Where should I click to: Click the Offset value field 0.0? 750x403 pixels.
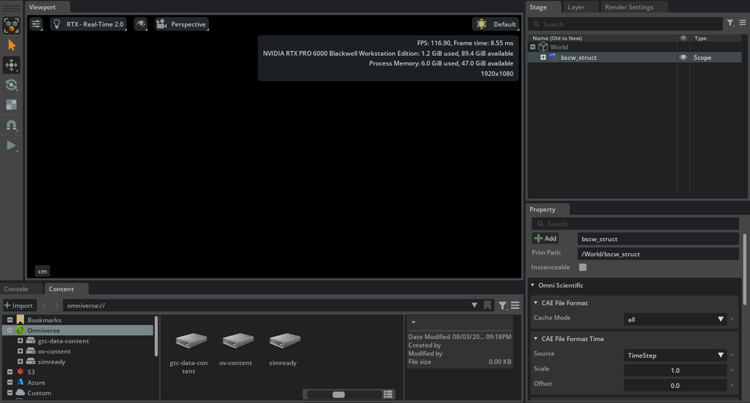tap(676, 385)
